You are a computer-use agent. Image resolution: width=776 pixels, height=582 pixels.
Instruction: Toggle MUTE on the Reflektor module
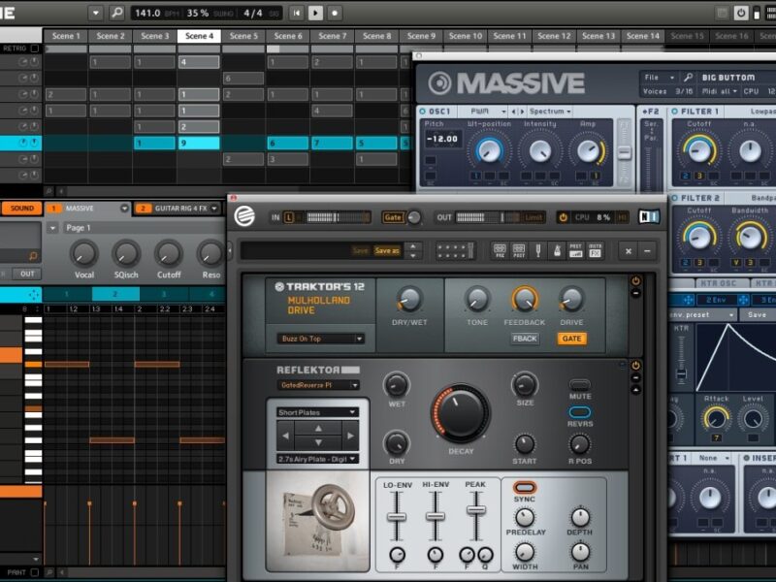[580, 385]
